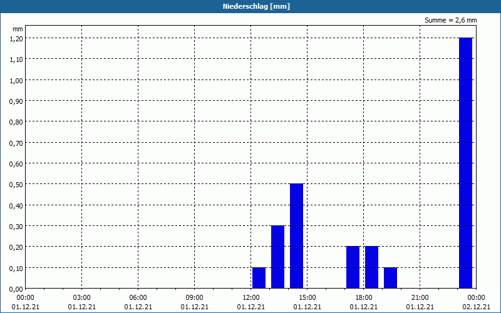Click the 0,10 mm bar after 19:00
Screen dimensions: 501x313
(x=390, y=278)
